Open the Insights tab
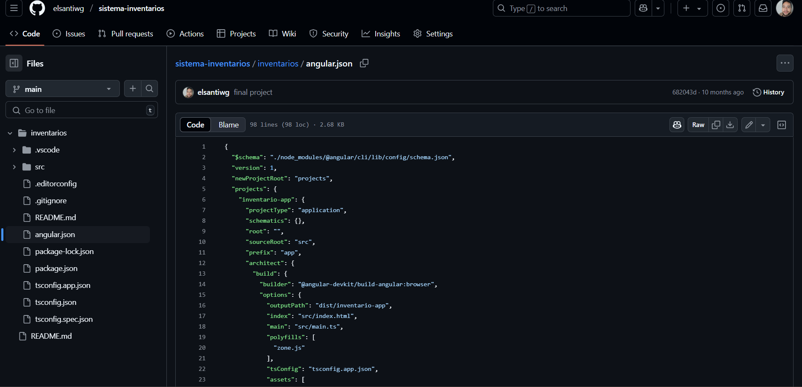Viewport: 802px width, 387px height. coord(381,34)
